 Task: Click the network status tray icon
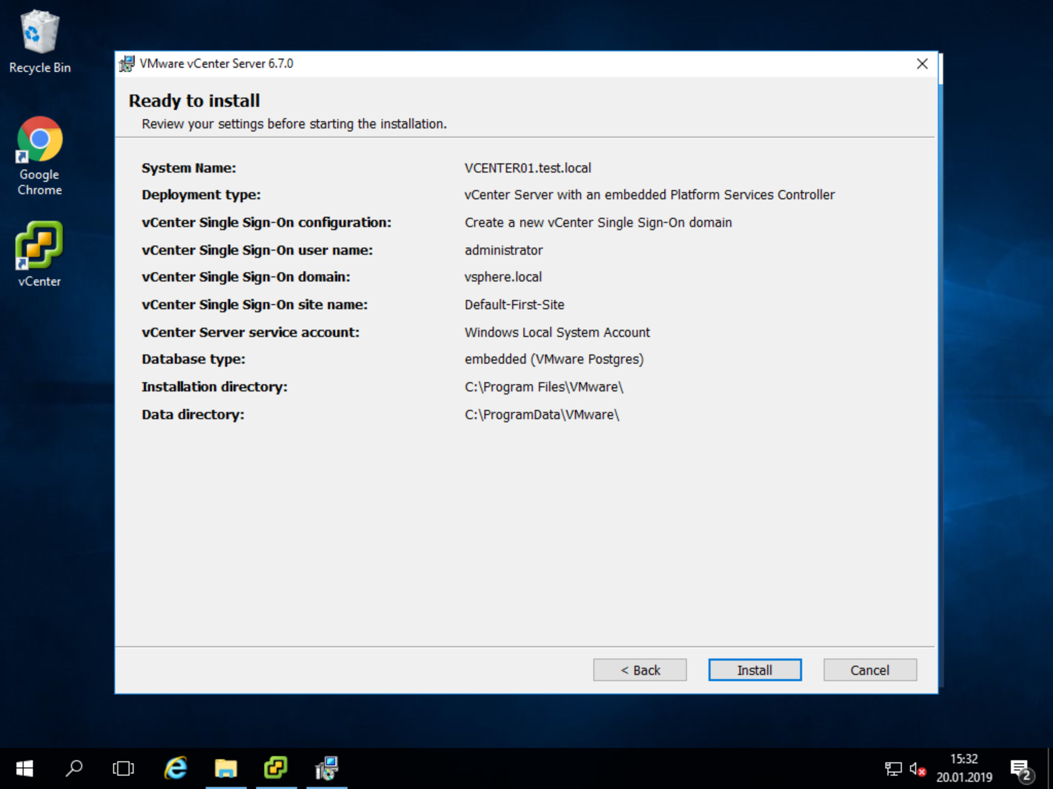pos(893,769)
